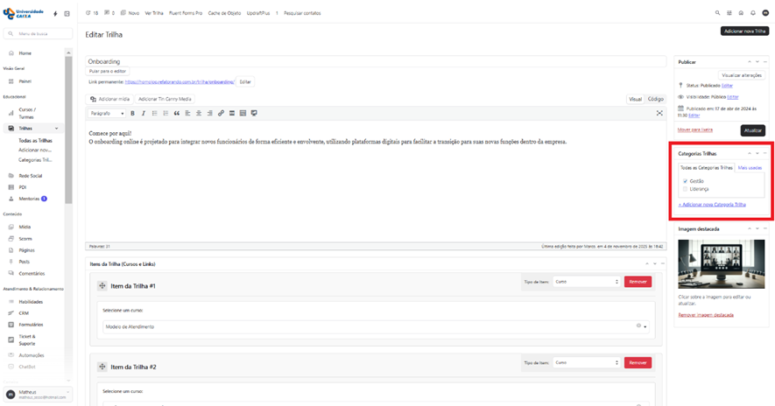Click the insert link icon in the editor toolbar
This screenshot has width=775, height=406.
(x=221, y=113)
